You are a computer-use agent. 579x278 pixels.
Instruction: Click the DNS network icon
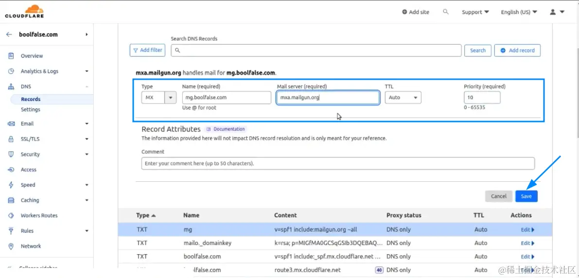pyautogui.click(x=11, y=87)
